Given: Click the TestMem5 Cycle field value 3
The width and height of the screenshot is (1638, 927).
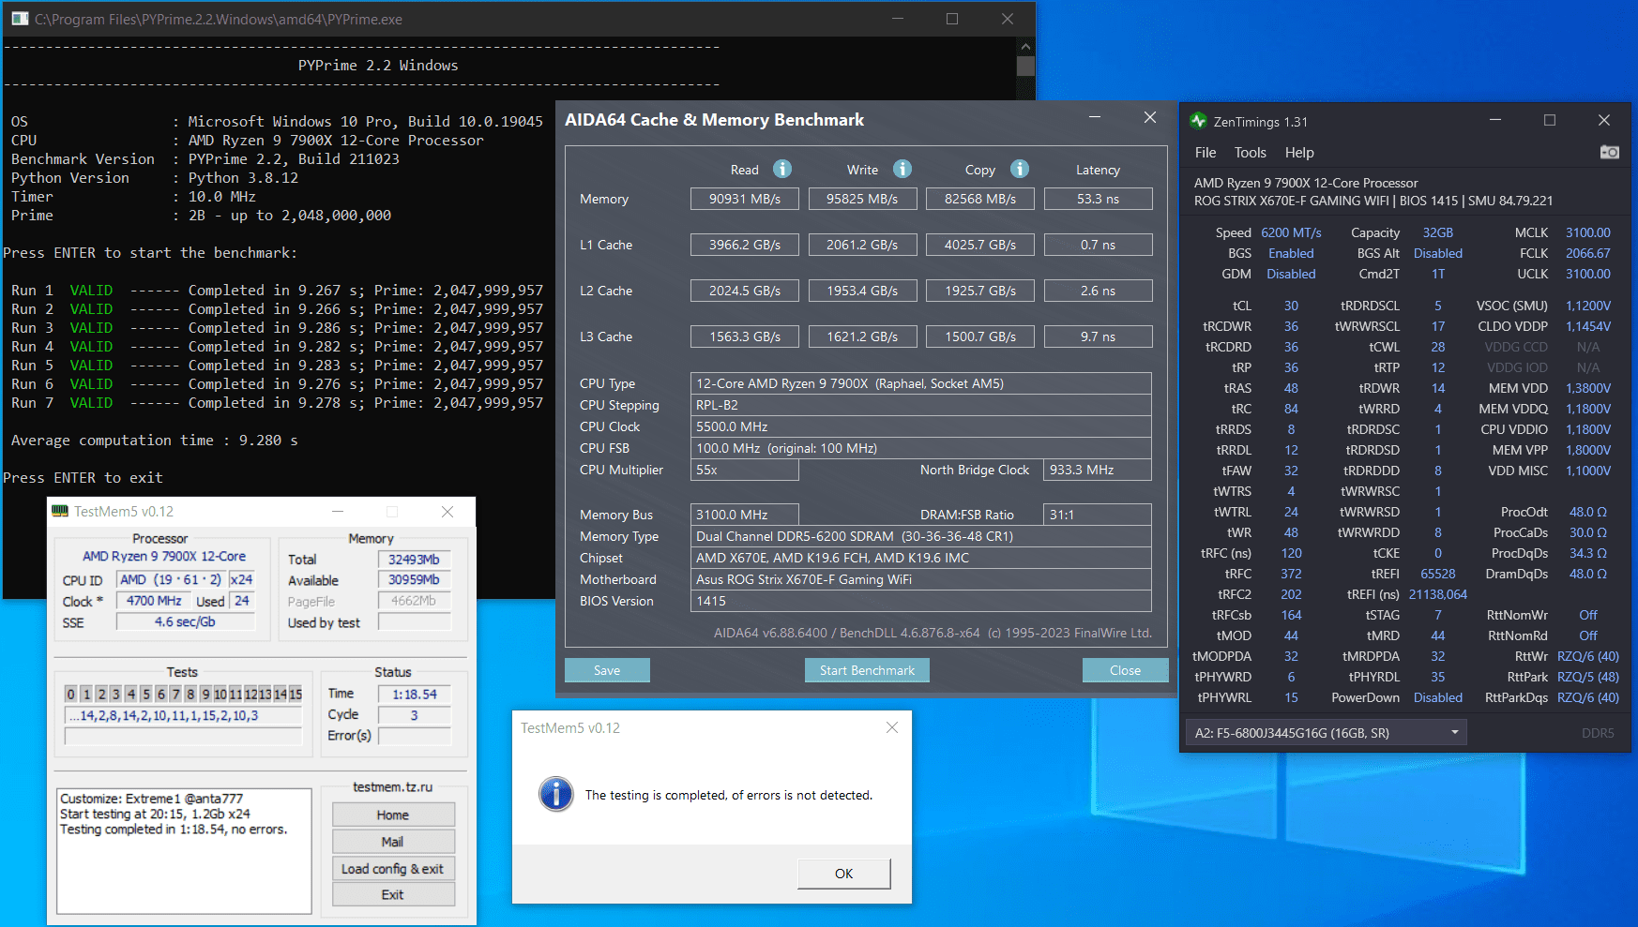Looking at the screenshot, I should click(414, 715).
